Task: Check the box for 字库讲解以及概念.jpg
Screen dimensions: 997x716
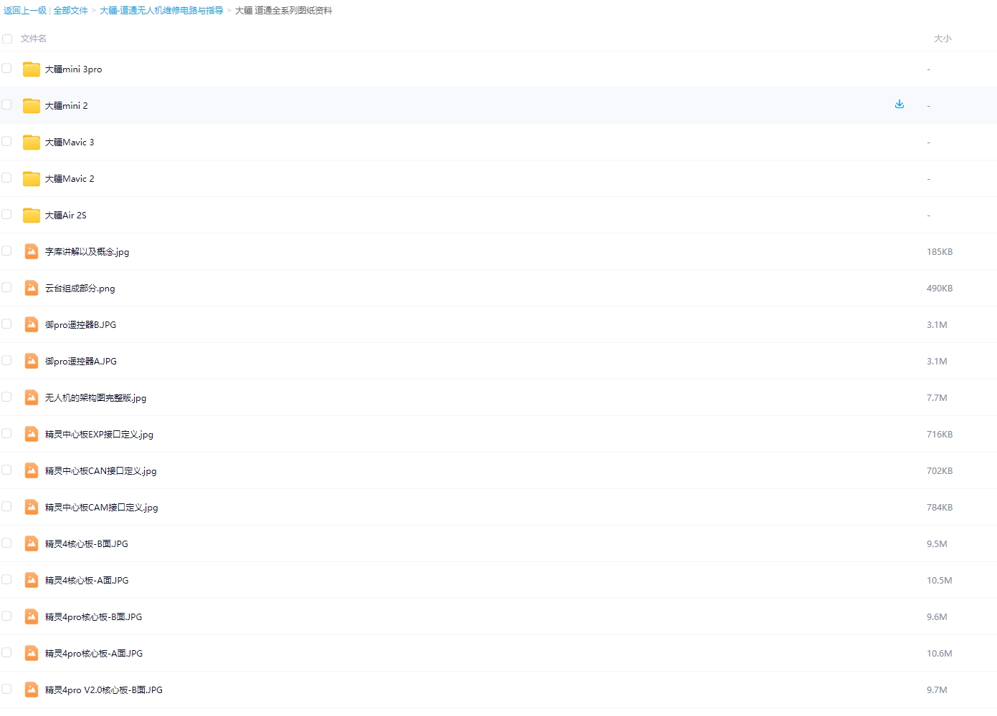Action: 6,251
